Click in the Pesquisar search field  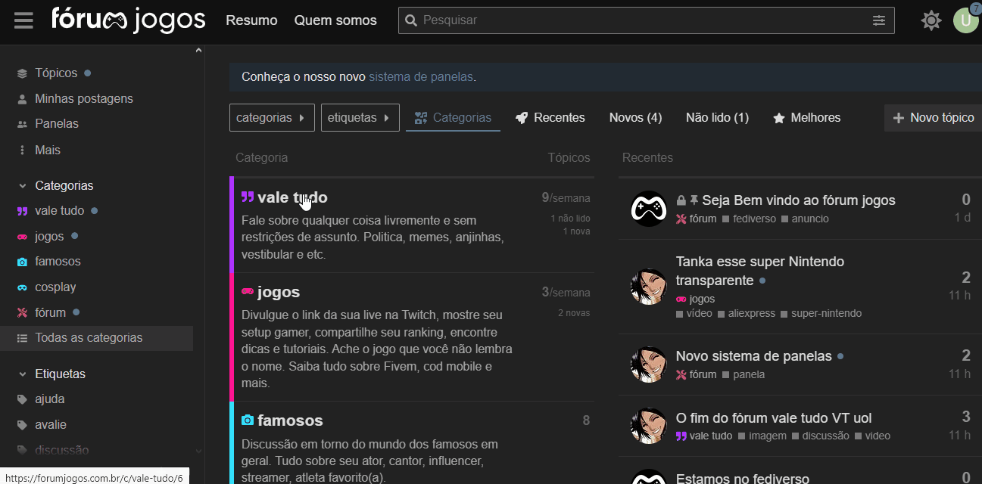636,20
